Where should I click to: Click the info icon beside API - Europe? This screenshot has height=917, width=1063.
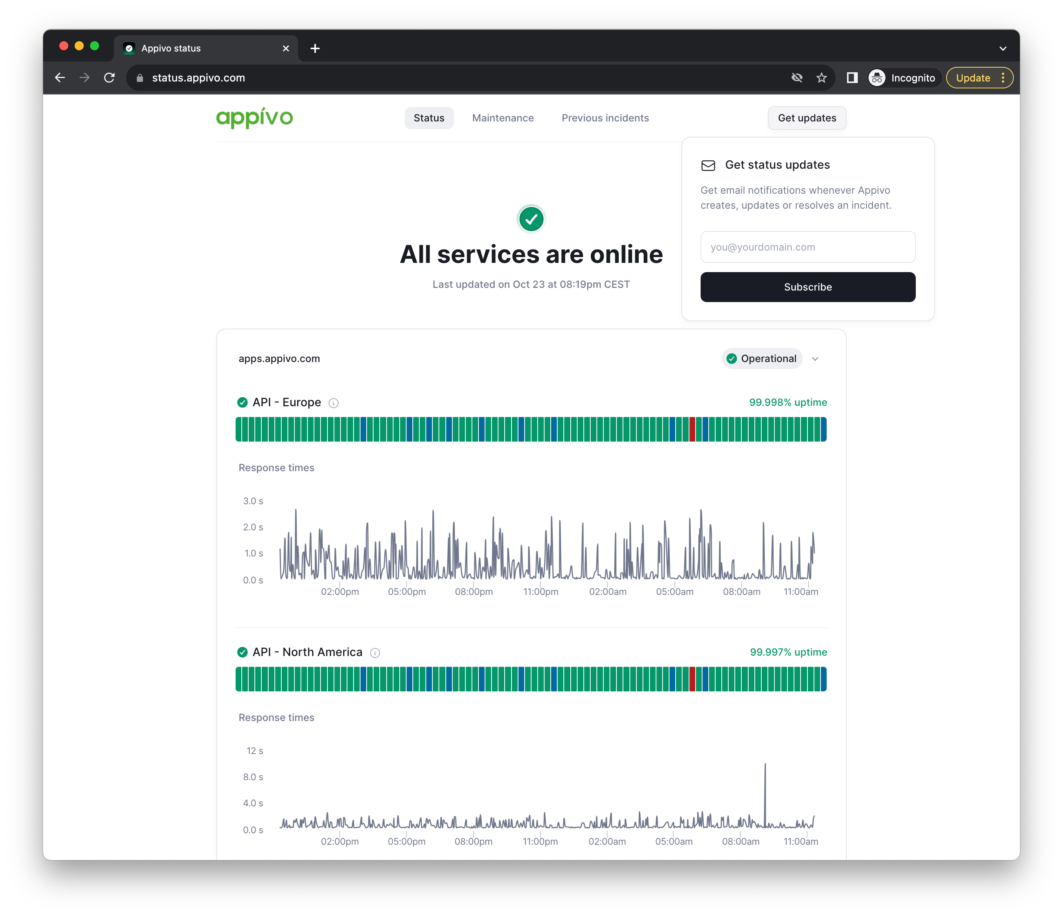coord(334,403)
